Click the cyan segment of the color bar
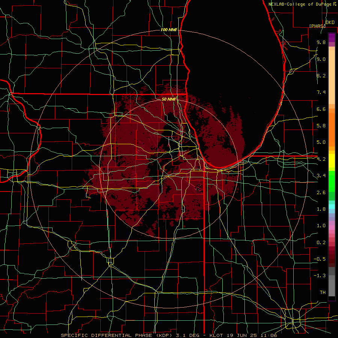Image resolution: width=338 pixels, height=338 pixels. point(332,207)
